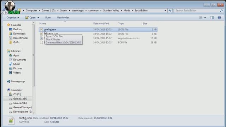Viewport: 226px width, 127px height.
Task: Sort by the Name column header
Action: tap(43, 24)
